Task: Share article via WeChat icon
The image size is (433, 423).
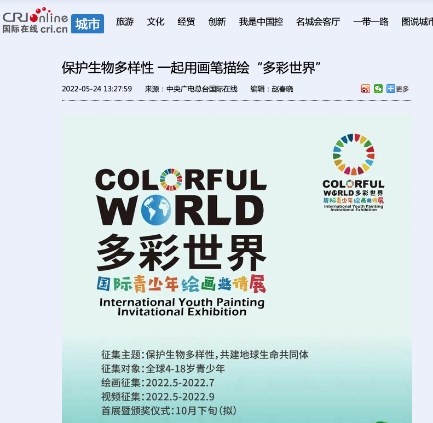Action: pos(378,89)
